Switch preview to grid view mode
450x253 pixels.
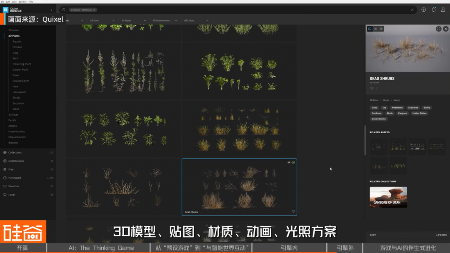[x=375, y=29]
